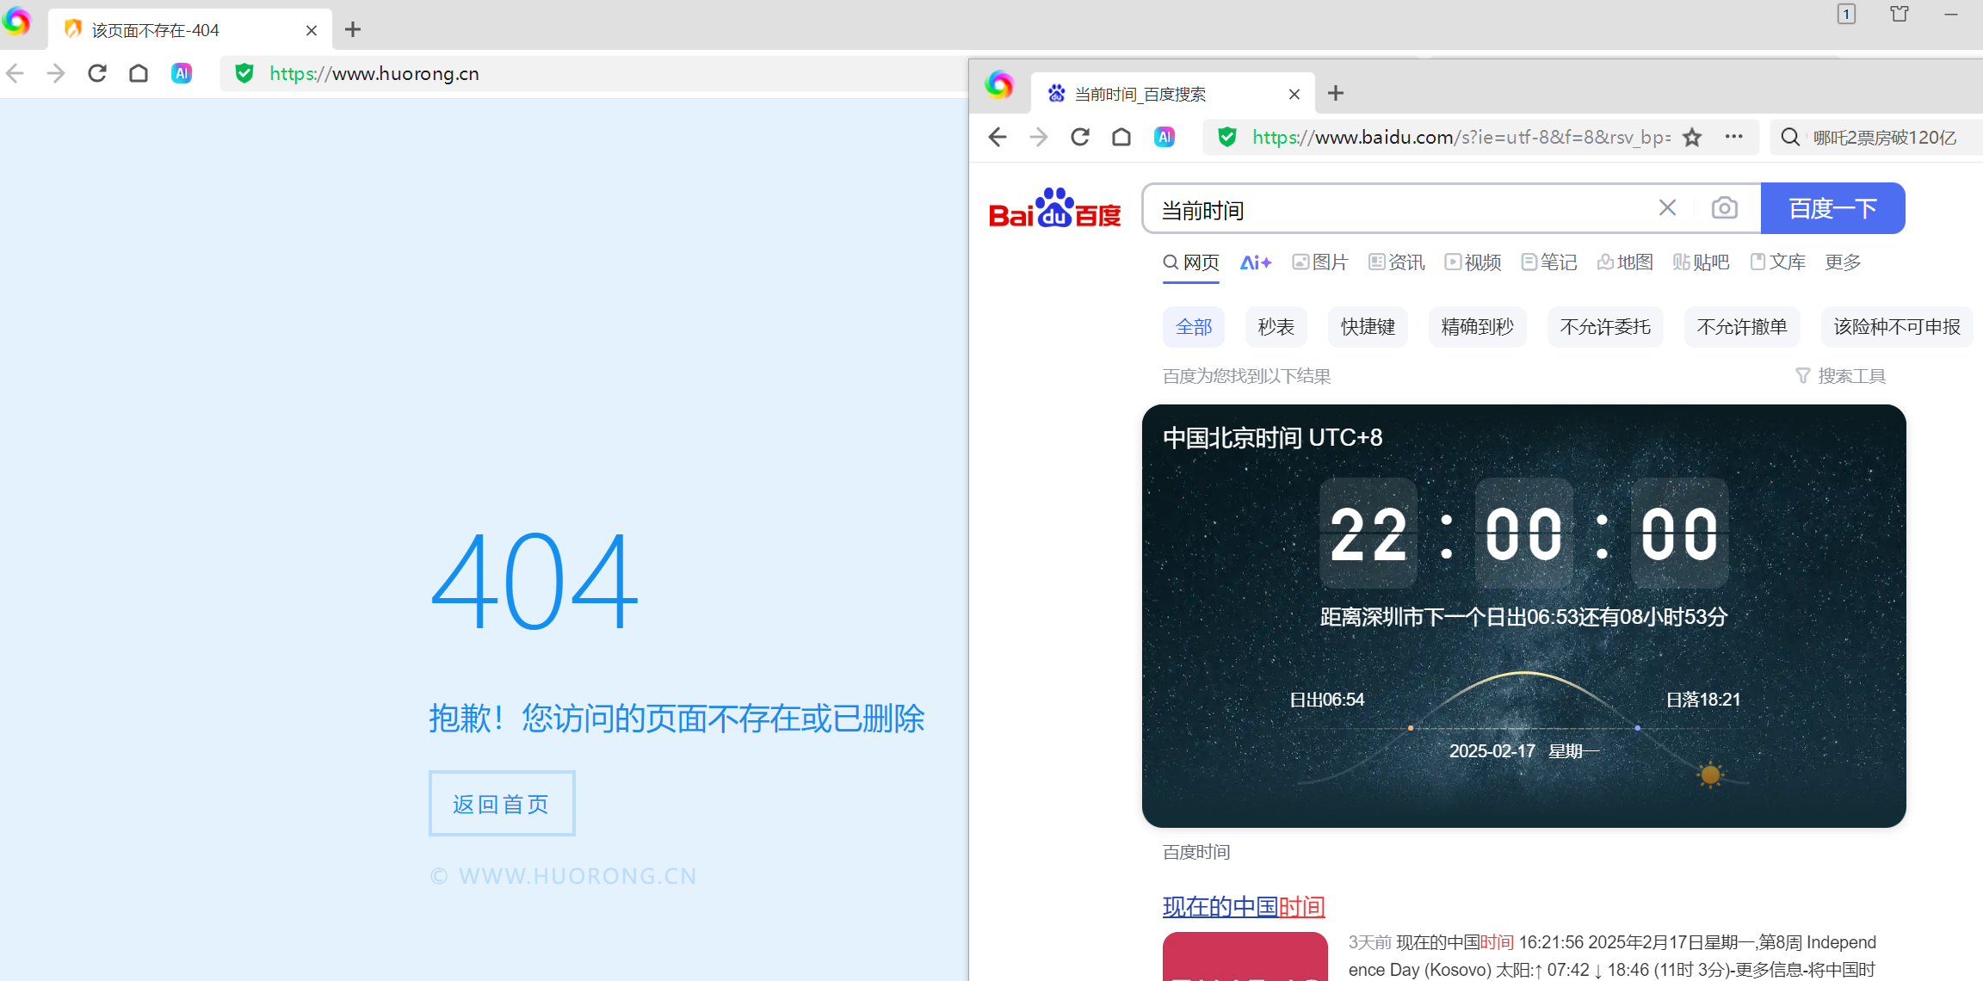This screenshot has height=981, width=1983.
Task: Click home icon in the huorong window
Action: [139, 73]
